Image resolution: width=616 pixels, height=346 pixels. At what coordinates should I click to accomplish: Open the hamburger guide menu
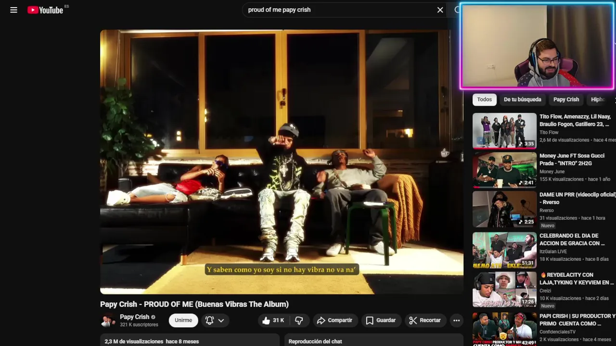pyautogui.click(x=13, y=10)
